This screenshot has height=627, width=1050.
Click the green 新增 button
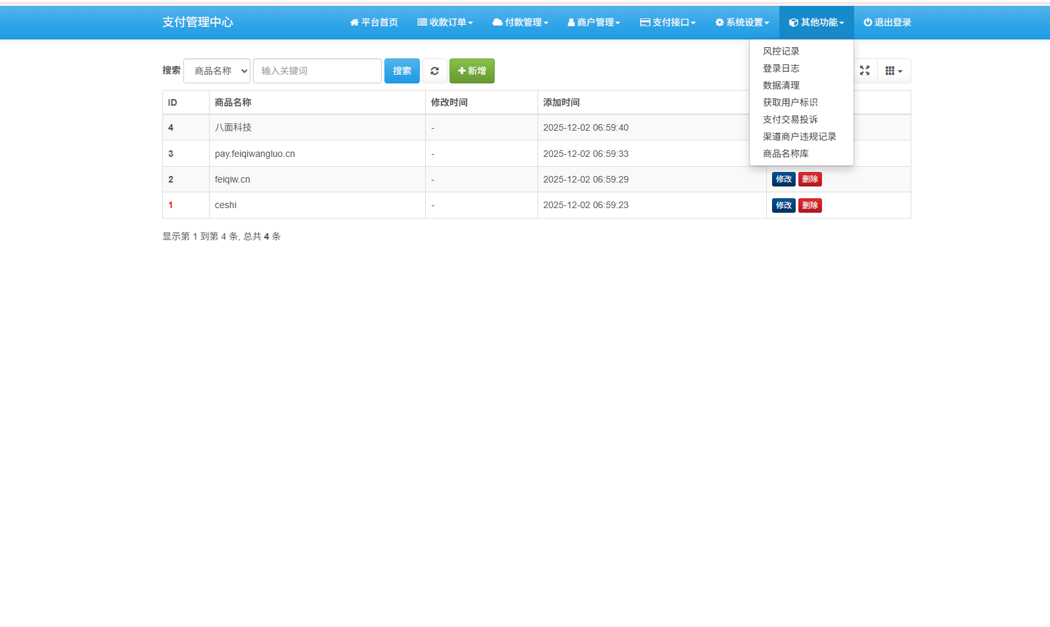pos(472,71)
